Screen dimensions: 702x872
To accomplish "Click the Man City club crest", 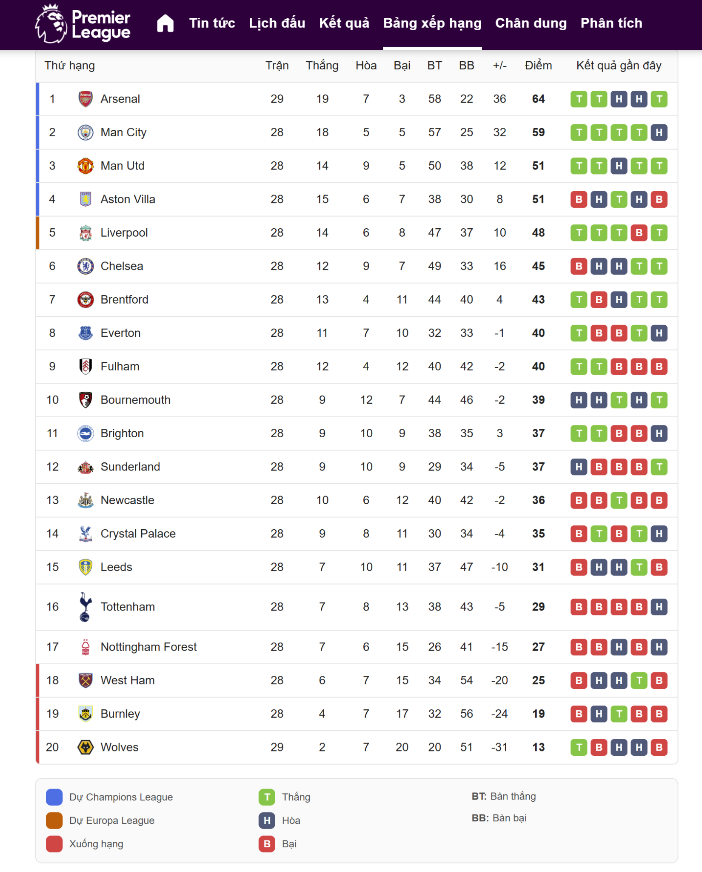I will tap(86, 132).
